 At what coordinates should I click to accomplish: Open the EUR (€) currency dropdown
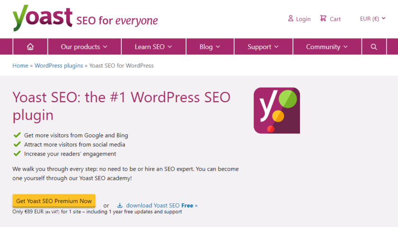(372, 19)
